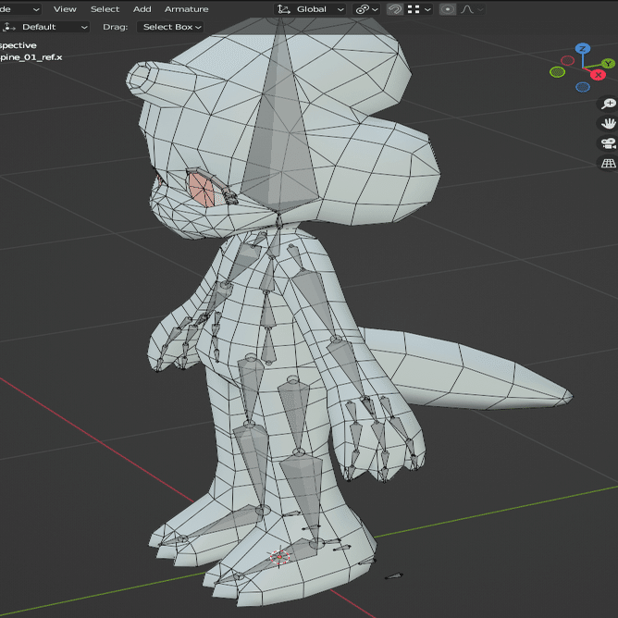The width and height of the screenshot is (618, 618).
Task: Click the negative Z blue circle on gizmo
Action: click(x=583, y=87)
